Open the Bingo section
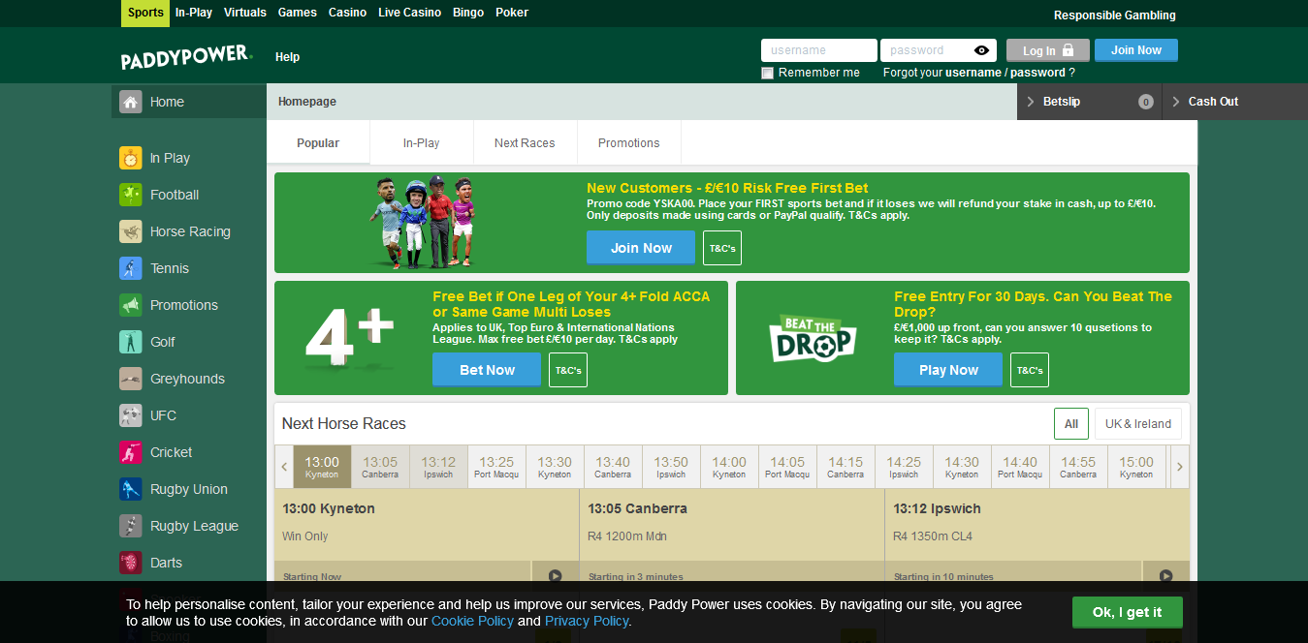Image resolution: width=1308 pixels, height=643 pixels. click(468, 13)
